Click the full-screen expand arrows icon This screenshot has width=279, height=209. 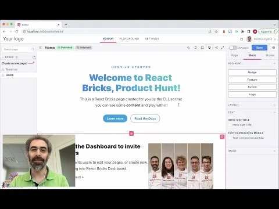click(x=223, y=48)
